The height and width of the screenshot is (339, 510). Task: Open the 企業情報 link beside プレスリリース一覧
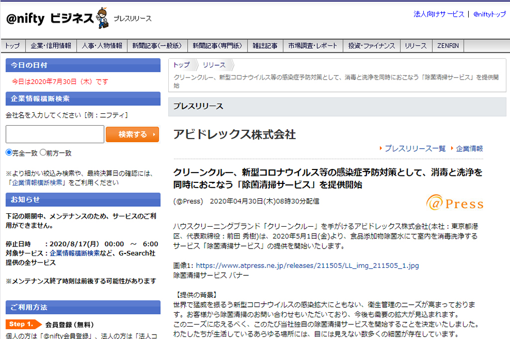pos(469,149)
